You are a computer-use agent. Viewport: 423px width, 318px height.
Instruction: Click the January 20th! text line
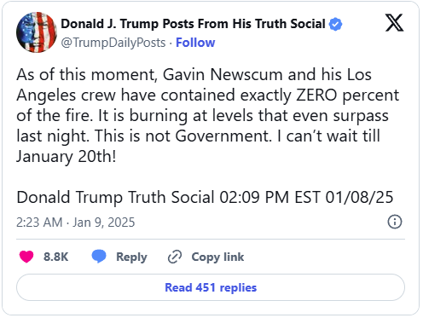coord(67,157)
